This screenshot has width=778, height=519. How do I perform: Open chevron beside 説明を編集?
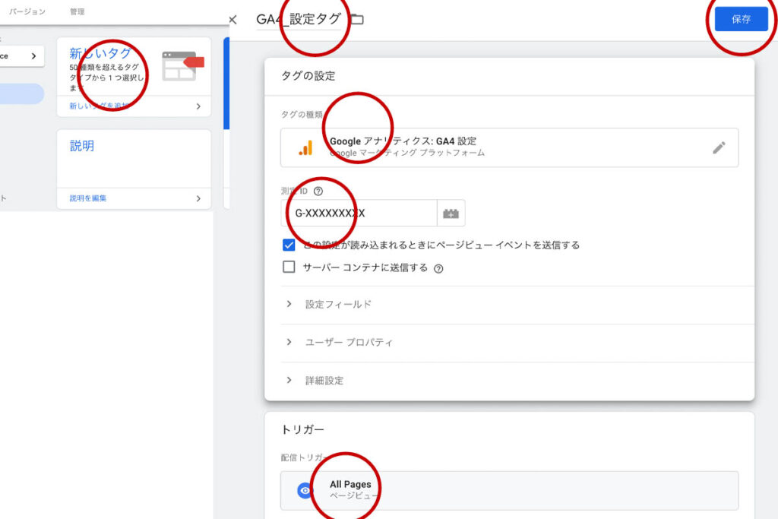click(198, 198)
